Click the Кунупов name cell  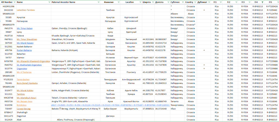coord(34,17)
